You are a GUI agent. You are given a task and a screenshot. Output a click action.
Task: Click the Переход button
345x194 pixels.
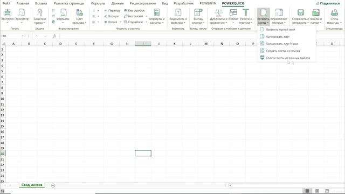point(112,11)
